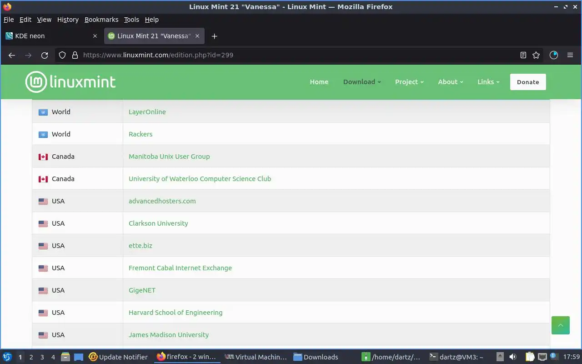Close the Linux Mint 21 Vanessa tab
The width and height of the screenshot is (582, 364).
click(x=197, y=36)
